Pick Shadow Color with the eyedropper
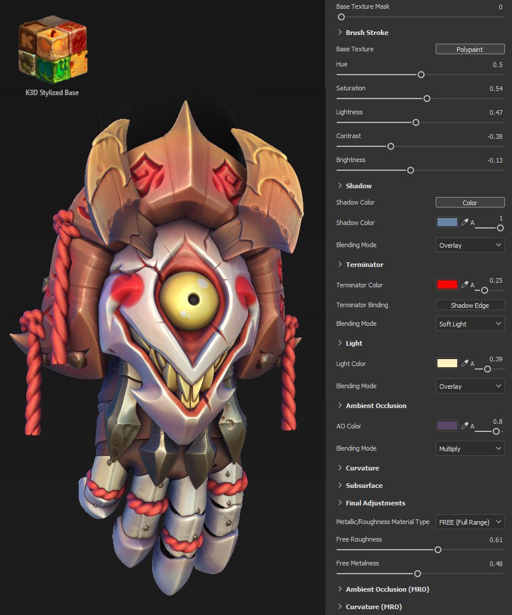Image resolution: width=512 pixels, height=615 pixels. (x=465, y=222)
